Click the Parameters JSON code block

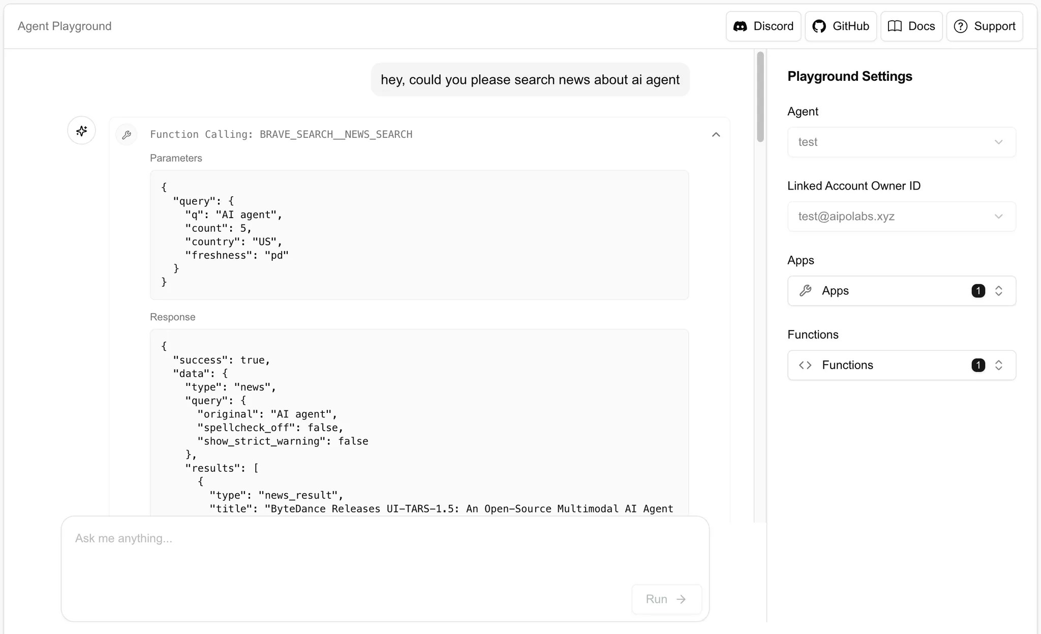pyautogui.click(x=419, y=235)
